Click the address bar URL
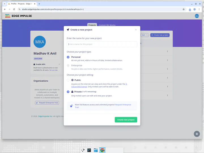 53,9
